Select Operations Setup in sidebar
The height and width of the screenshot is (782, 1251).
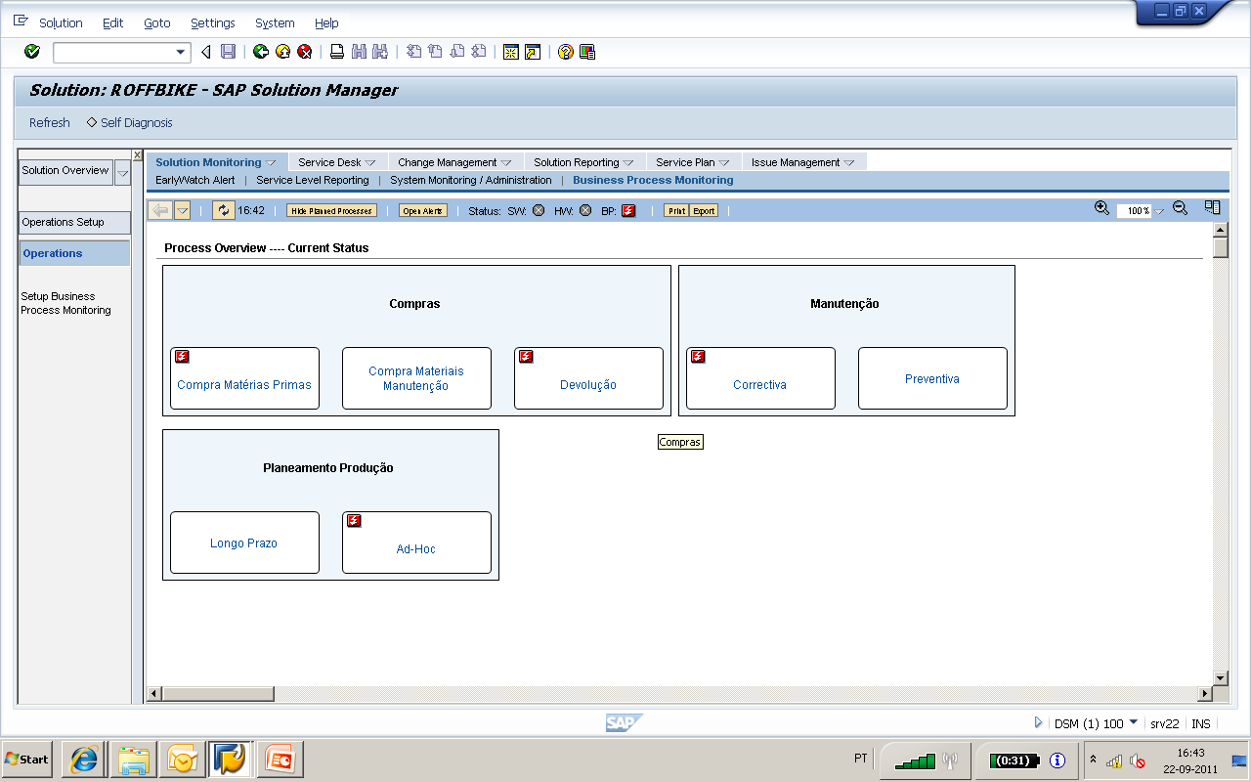pos(74,223)
